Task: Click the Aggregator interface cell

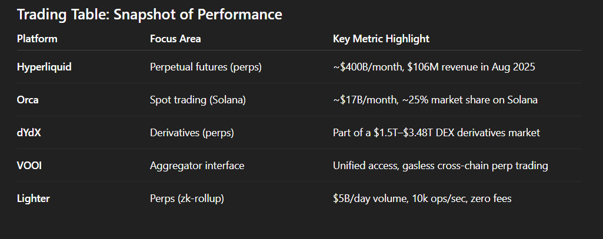Action: (x=197, y=166)
